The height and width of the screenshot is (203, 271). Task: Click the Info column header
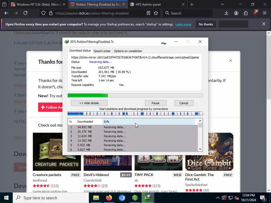click(x=148, y=122)
